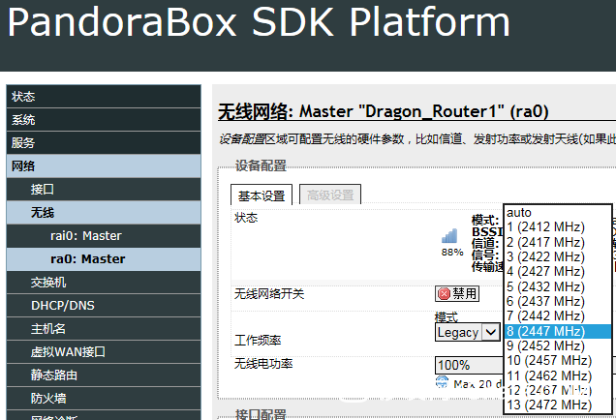The width and height of the screenshot is (616, 420).
Task: Go to rai0: Master wireless interface
Action: coord(104,236)
